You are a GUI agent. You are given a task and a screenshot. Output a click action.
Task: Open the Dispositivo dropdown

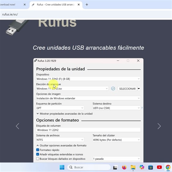(88, 79)
